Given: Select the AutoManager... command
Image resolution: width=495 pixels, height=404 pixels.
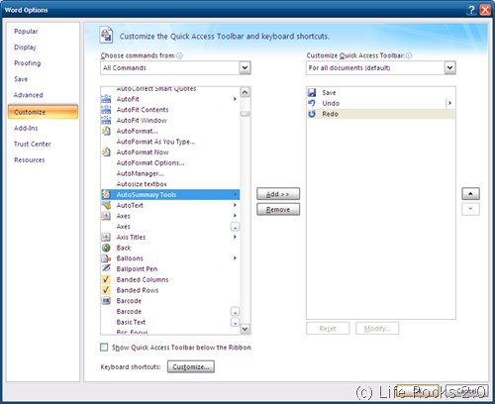Looking at the screenshot, I should click(170, 173).
